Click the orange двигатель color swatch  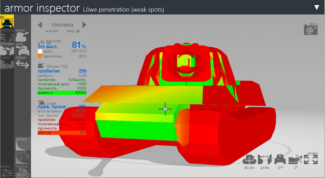point(40,56)
